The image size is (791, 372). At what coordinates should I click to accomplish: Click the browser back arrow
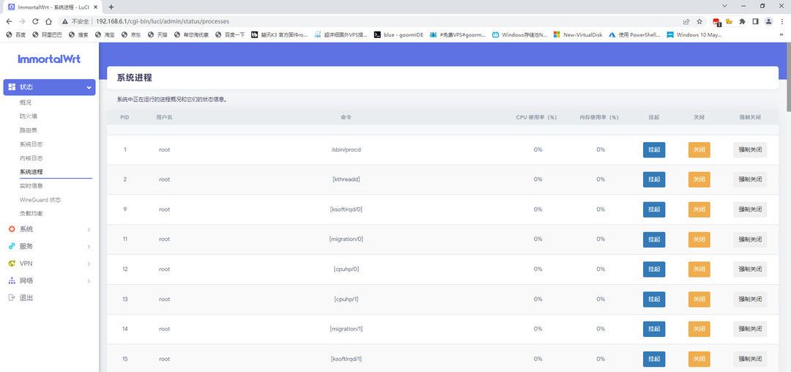pyautogui.click(x=9, y=22)
